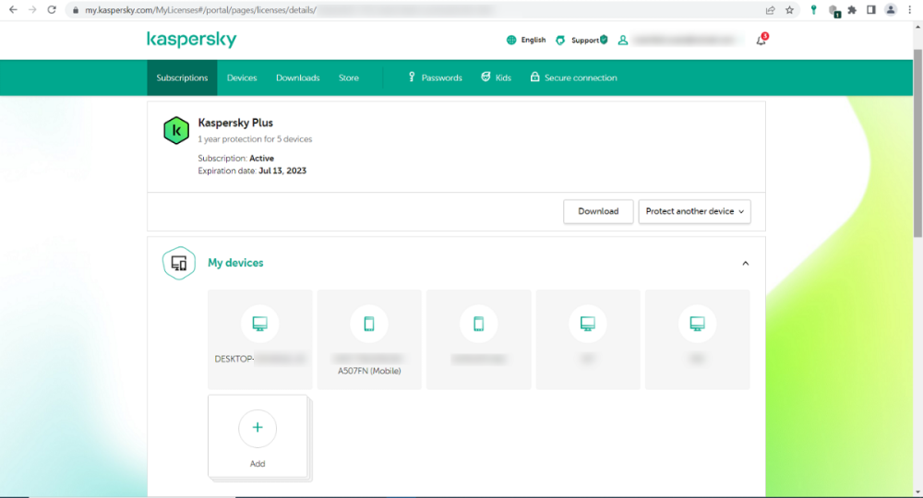Click the My devices heading
The width and height of the screenshot is (923, 498).
[x=235, y=263]
